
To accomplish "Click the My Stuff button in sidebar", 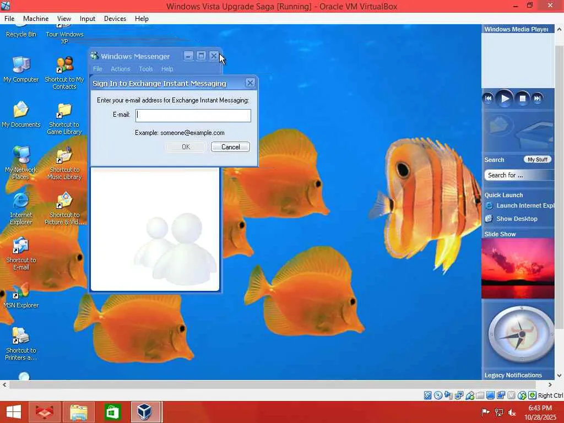I will click(538, 159).
